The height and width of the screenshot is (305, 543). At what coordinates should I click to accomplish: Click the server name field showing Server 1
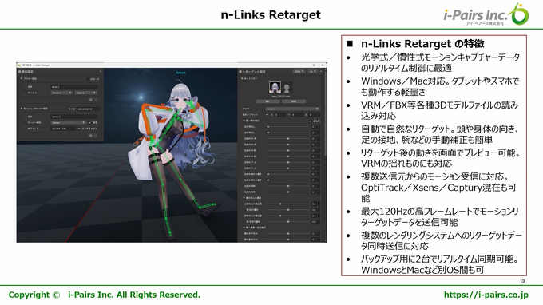[74, 117]
